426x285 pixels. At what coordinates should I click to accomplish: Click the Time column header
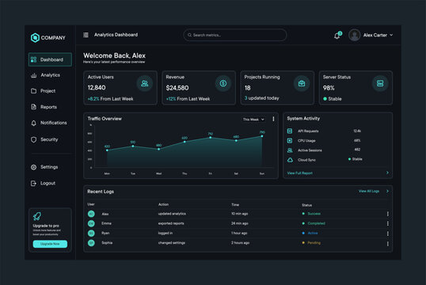pos(235,205)
